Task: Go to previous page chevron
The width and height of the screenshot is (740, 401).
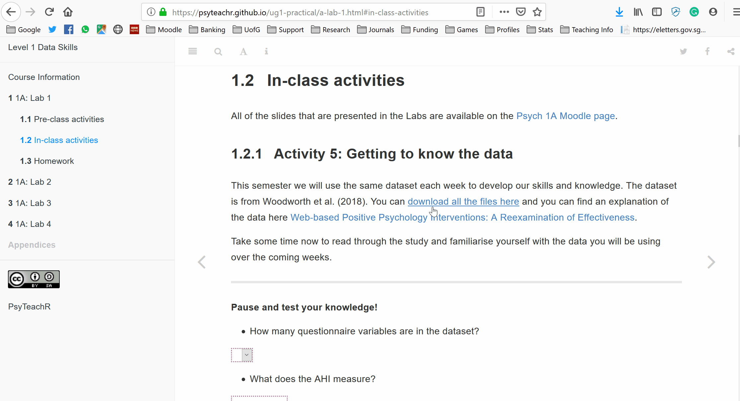Action: [x=202, y=262]
